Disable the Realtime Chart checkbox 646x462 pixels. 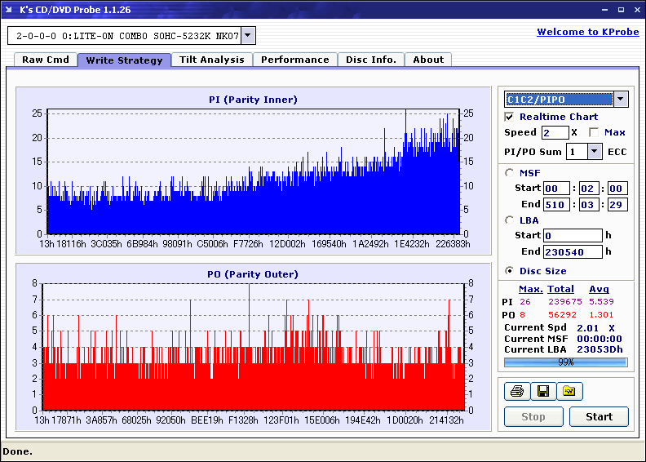pos(510,117)
